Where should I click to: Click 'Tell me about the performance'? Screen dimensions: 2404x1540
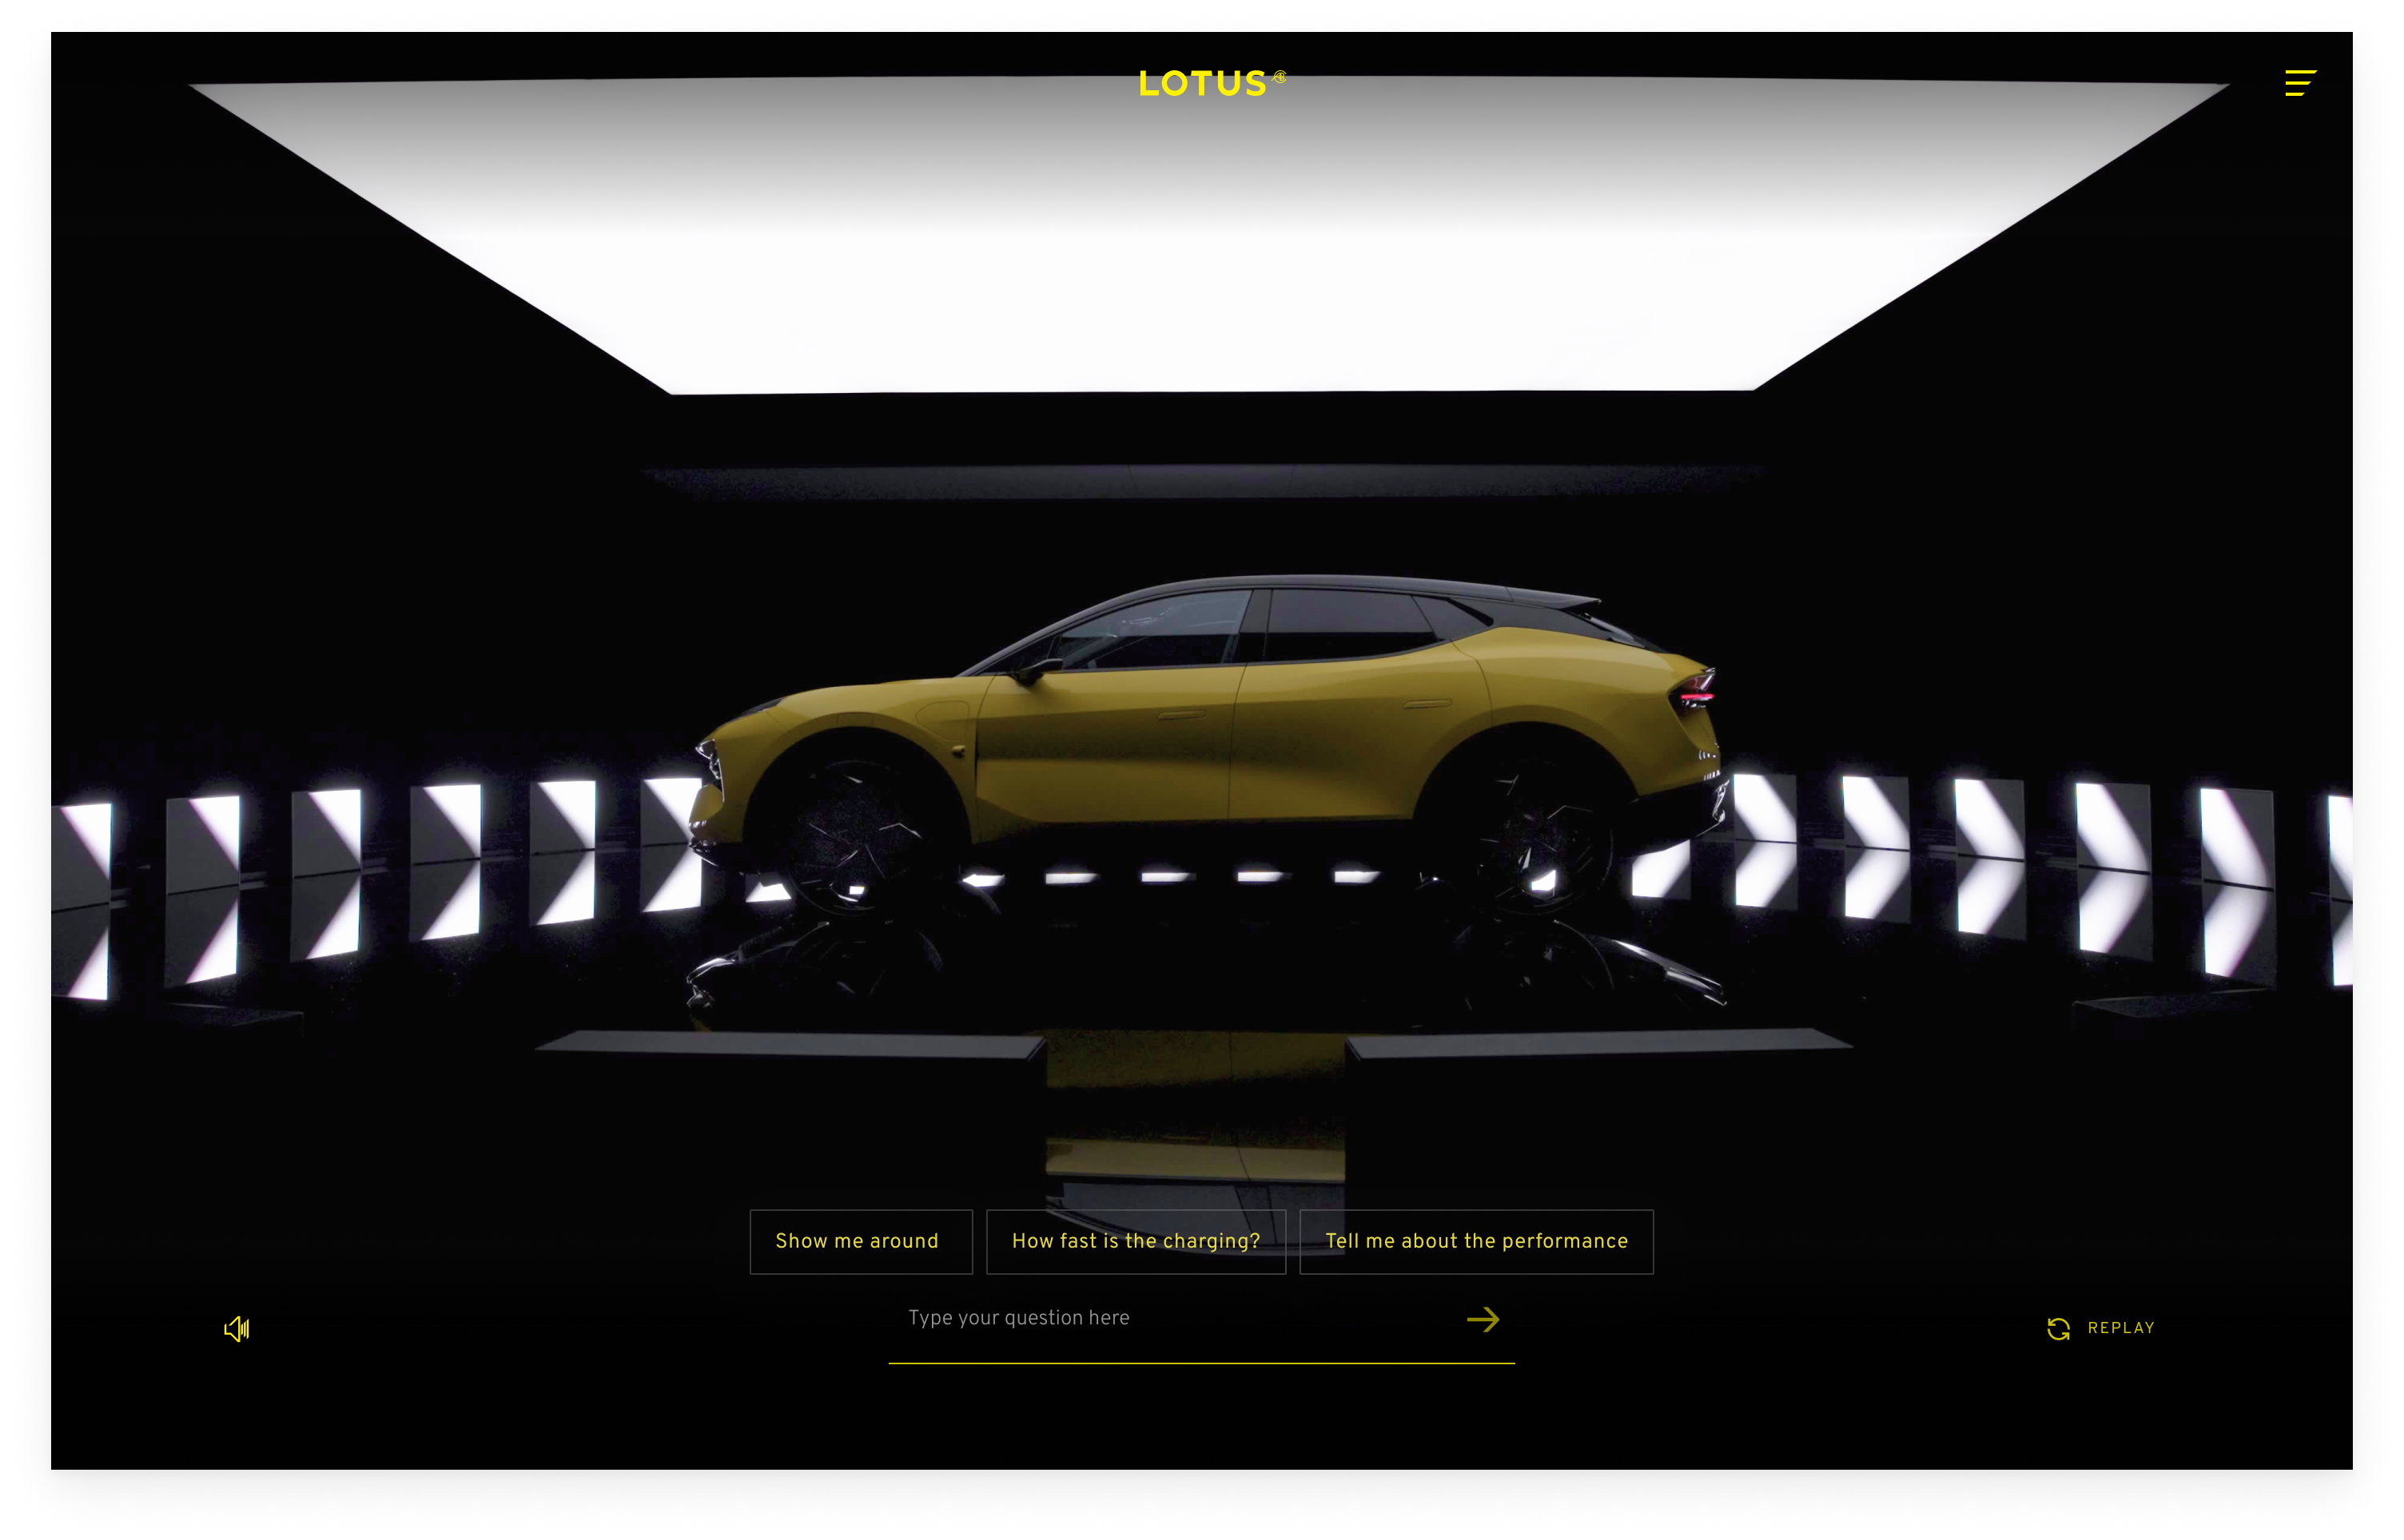1475,1241
